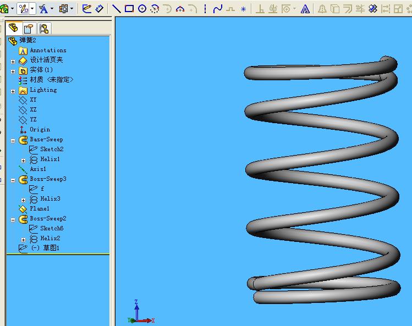Expand the Helix3 item
The width and height of the screenshot is (412, 326).
coord(24,200)
